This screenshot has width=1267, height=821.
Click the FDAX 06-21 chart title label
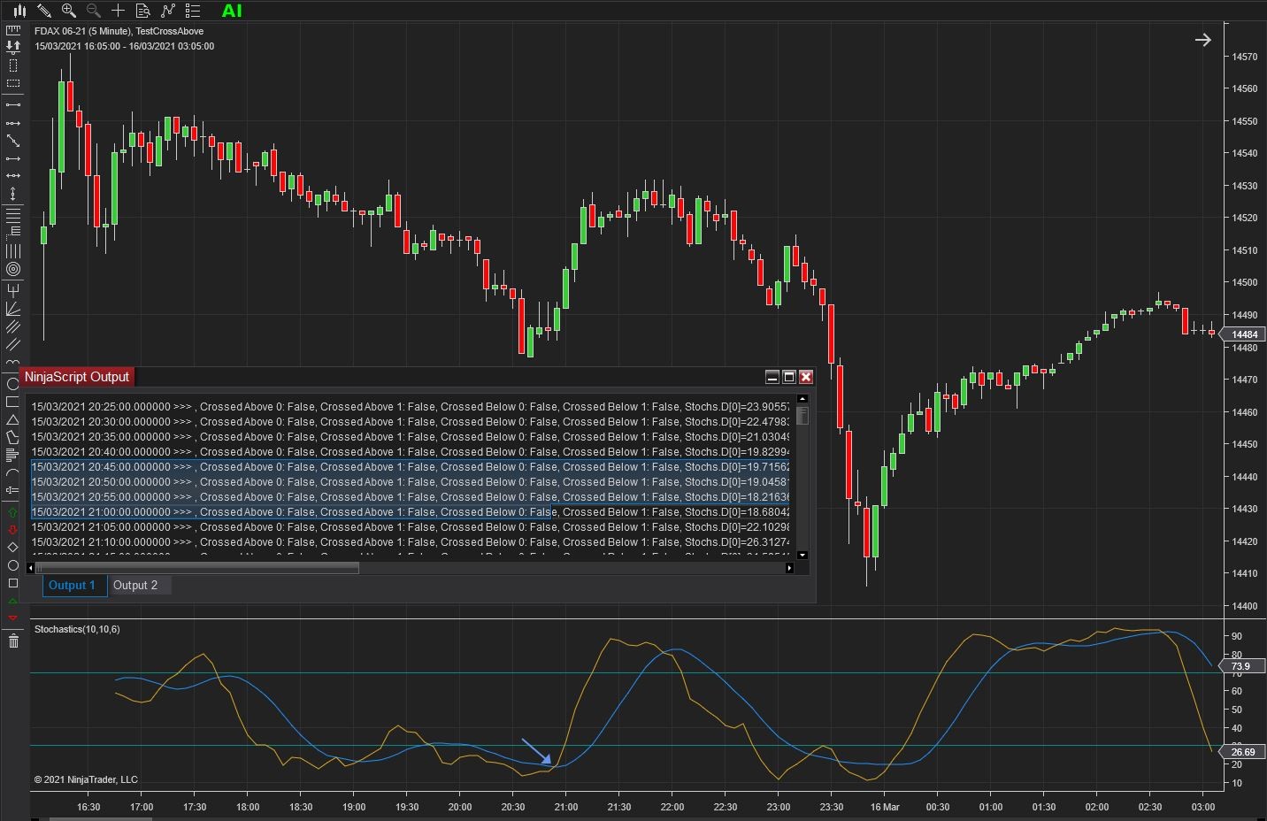119,31
